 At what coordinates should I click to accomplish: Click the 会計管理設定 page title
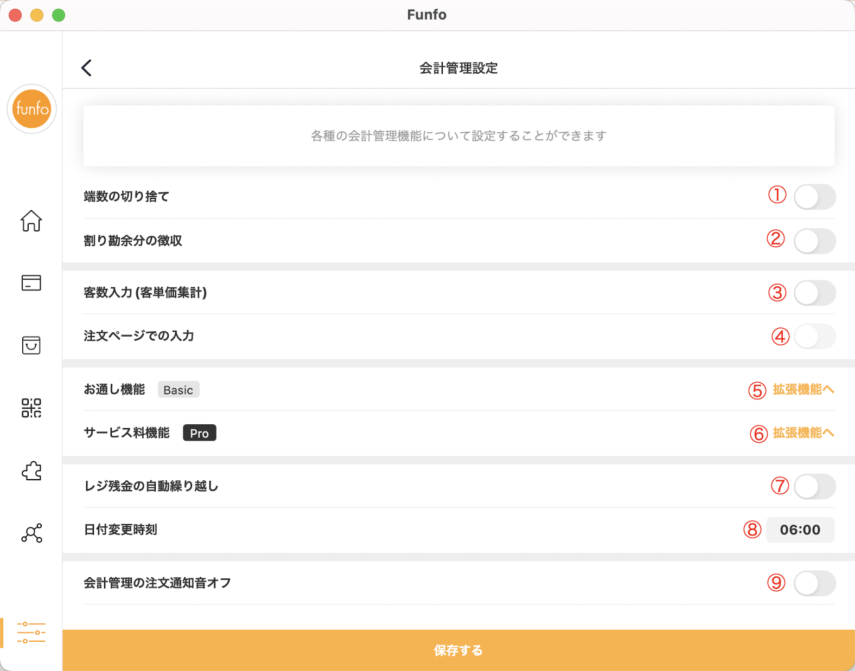click(x=458, y=68)
